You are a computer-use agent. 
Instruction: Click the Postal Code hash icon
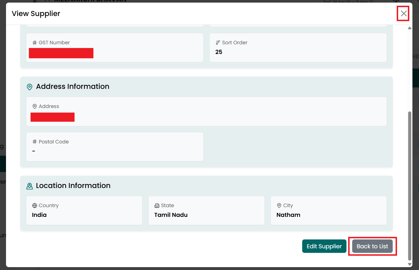coord(35,142)
